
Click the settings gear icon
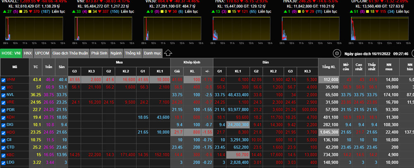tap(337, 53)
